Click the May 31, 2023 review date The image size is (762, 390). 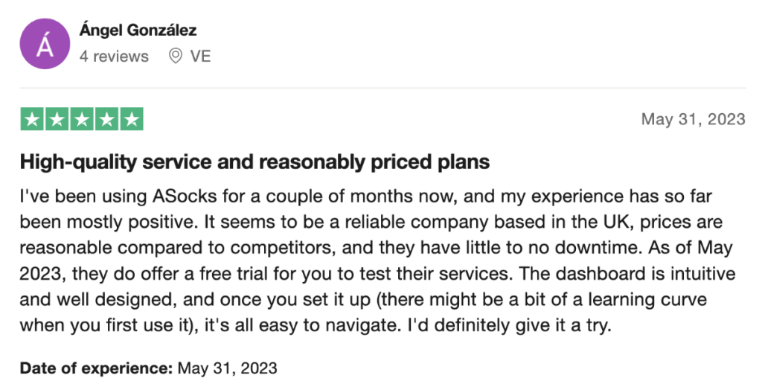693,119
